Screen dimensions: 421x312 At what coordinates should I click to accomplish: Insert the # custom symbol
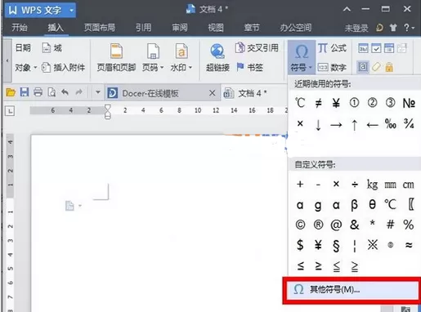[x=391, y=225]
